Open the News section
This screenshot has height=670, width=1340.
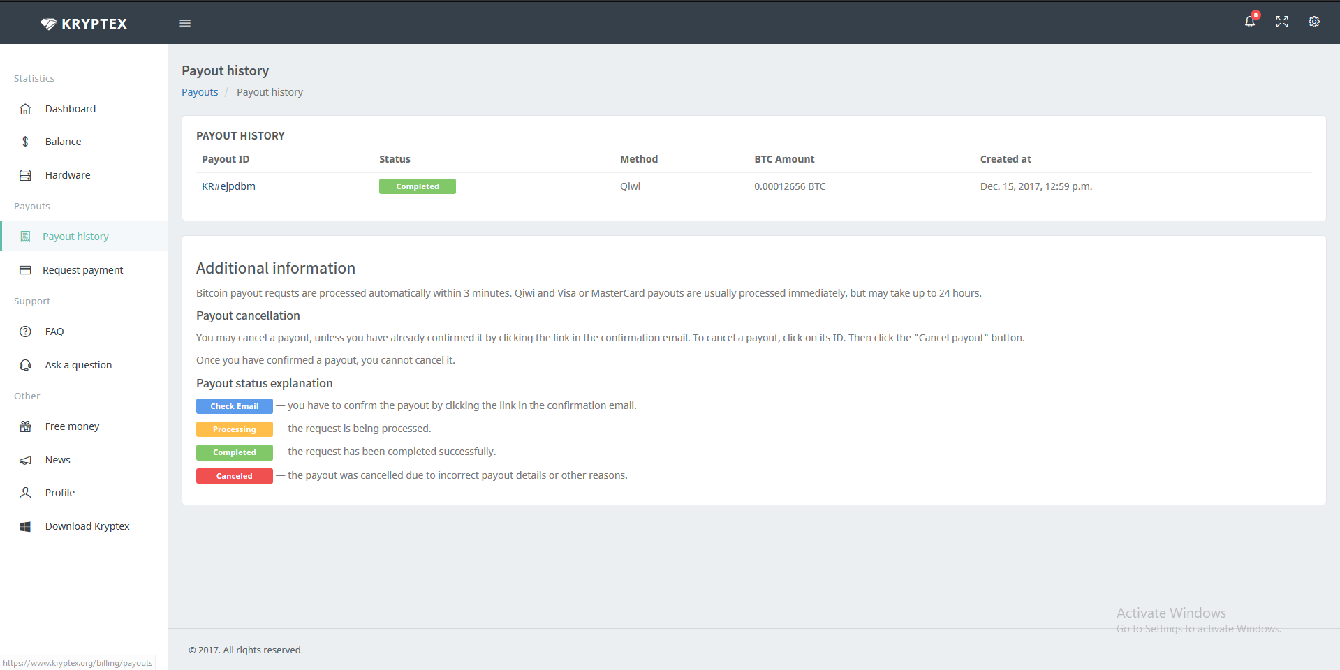(57, 460)
